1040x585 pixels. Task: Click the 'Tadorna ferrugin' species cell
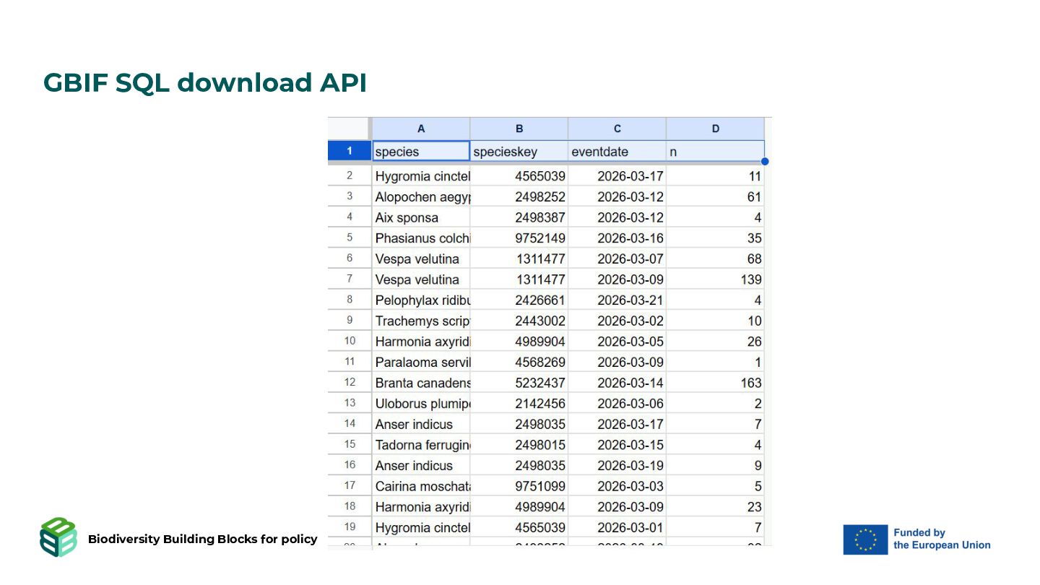[x=421, y=445]
